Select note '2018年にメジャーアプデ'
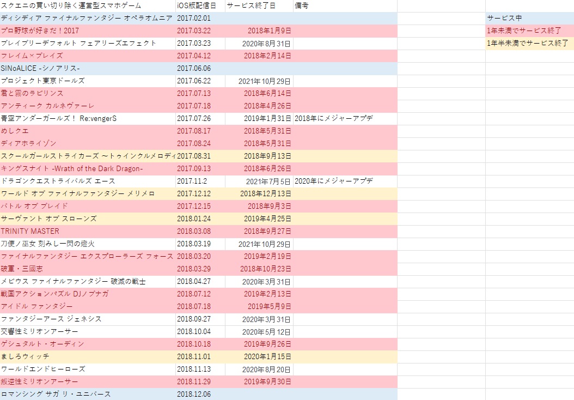The height and width of the screenshot is (400, 574). 345,118
